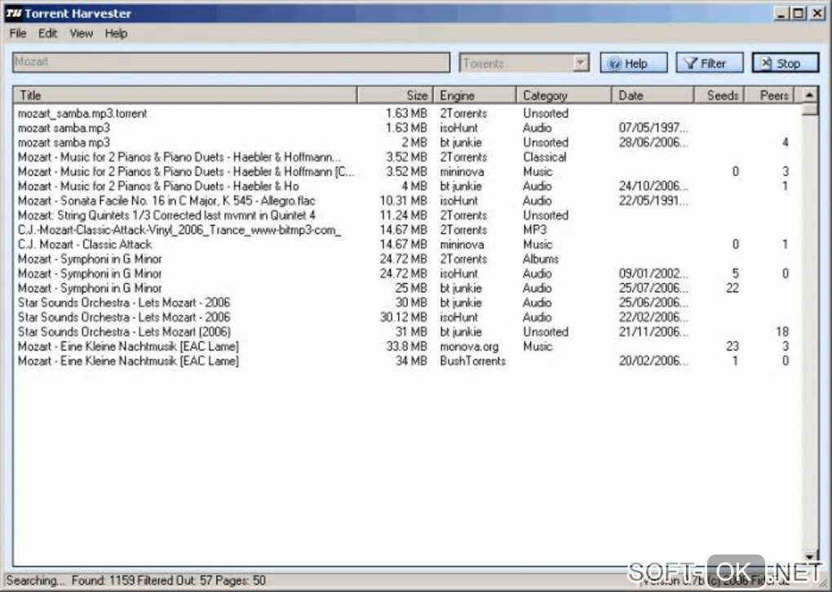Click the 10.31 MB size cell

coord(403,201)
